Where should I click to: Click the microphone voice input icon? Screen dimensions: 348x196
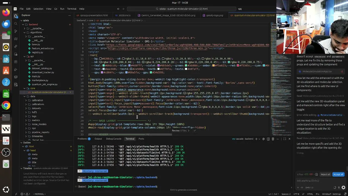tap(339, 187)
